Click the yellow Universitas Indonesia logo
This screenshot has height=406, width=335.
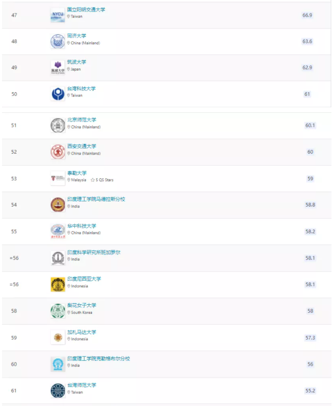click(58, 285)
